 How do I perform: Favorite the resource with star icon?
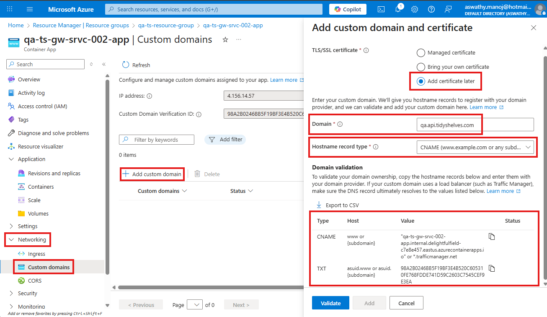pos(225,39)
